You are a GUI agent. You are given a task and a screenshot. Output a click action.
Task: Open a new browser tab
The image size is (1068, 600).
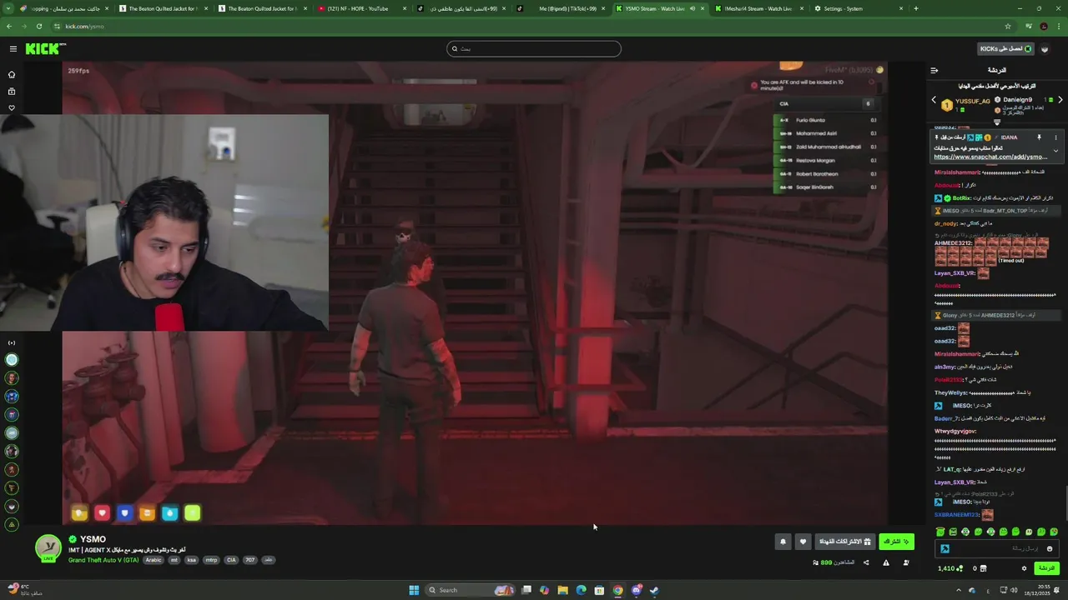click(x=915, y=8)
